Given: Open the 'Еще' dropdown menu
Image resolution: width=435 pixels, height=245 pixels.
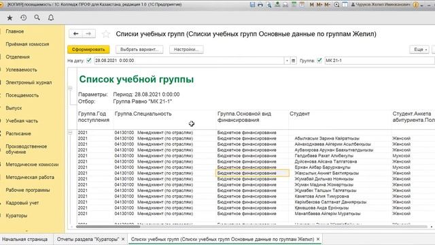Looking at the screenshot, I should click(x=419, y=50).
